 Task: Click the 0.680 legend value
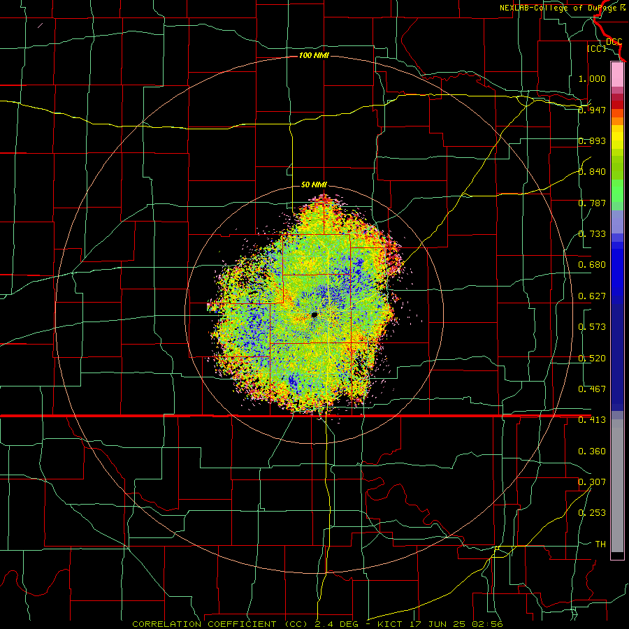[x=592, y=265]
